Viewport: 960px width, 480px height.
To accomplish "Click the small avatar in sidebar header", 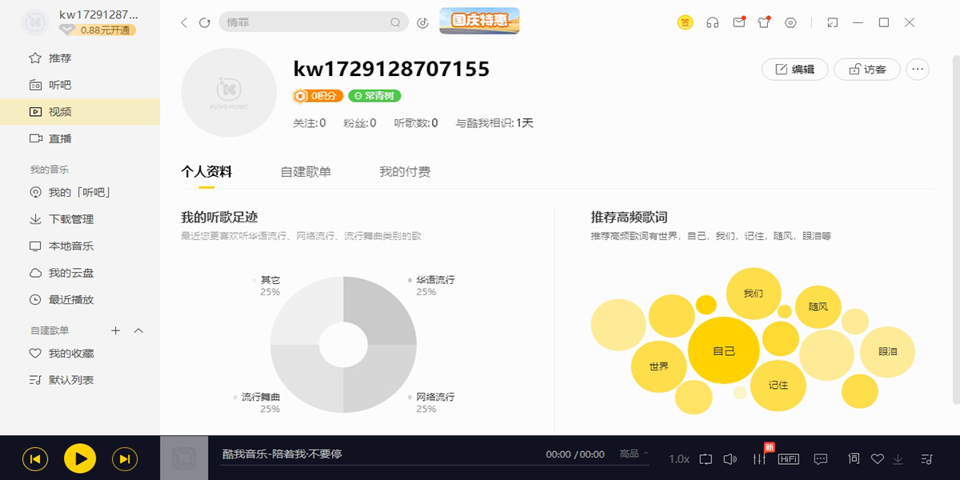I will [35, 22].
